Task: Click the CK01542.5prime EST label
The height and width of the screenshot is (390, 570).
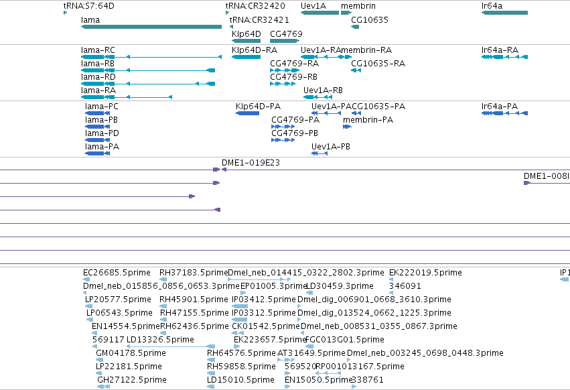Action: [x=266, y=326]
